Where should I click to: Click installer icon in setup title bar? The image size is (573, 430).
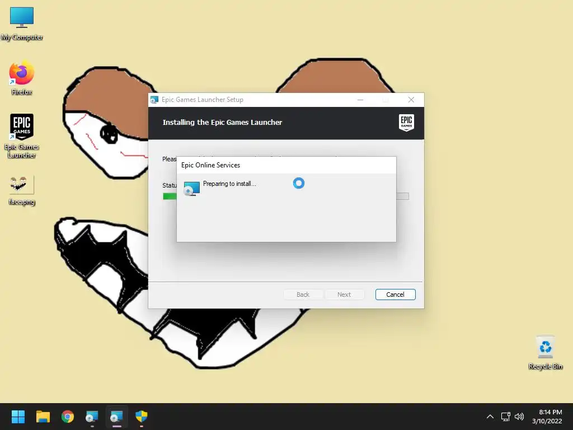click(154, 100)
